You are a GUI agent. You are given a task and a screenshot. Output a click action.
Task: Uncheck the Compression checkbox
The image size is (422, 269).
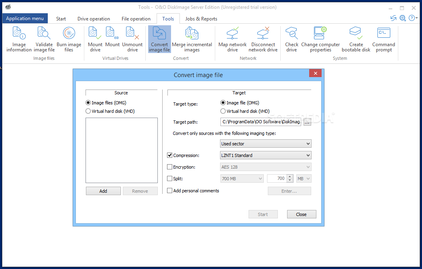[x=169, y=155]
